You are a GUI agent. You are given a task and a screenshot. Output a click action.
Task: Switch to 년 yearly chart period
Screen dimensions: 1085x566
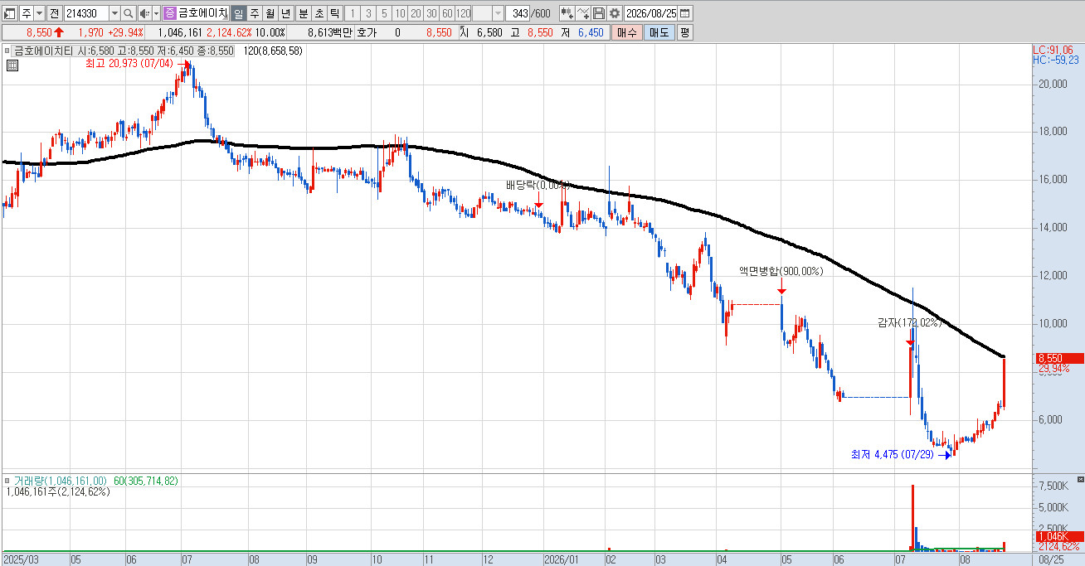tap(285, 13)
